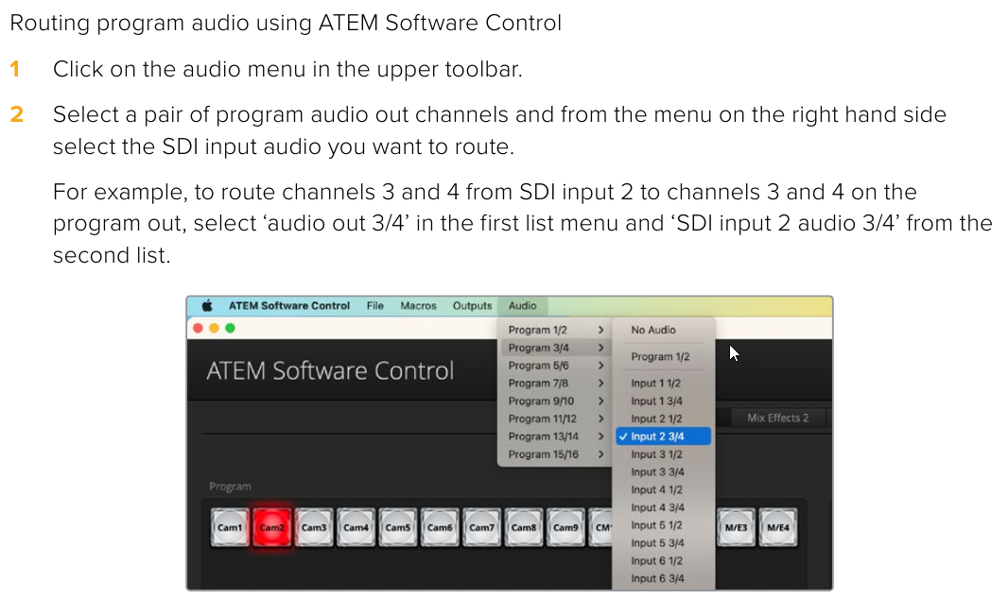This screenshot has width=1008, height=616.
Task: Click the ATEM Software Control title text
Action: pos(330,371)
